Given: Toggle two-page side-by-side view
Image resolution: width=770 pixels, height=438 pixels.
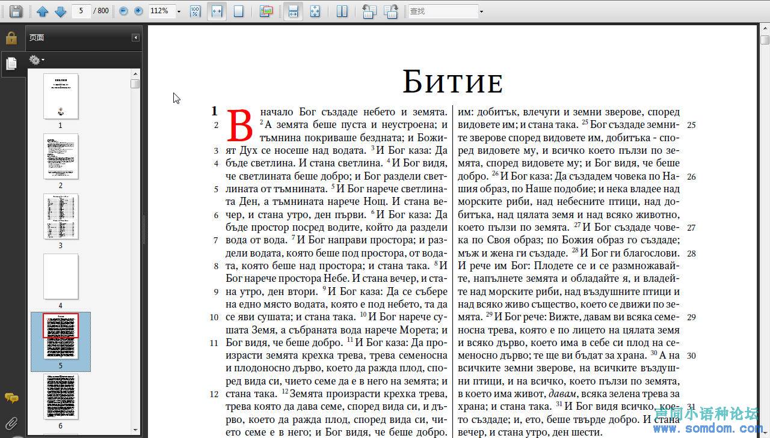Looking at the screenshot, I should [x=342, y=11].
